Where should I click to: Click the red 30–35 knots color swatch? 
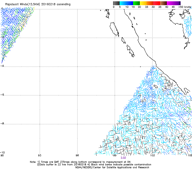point(157,3)
